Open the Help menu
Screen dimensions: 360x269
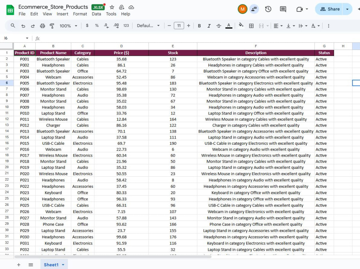click(x=126, y=14)
